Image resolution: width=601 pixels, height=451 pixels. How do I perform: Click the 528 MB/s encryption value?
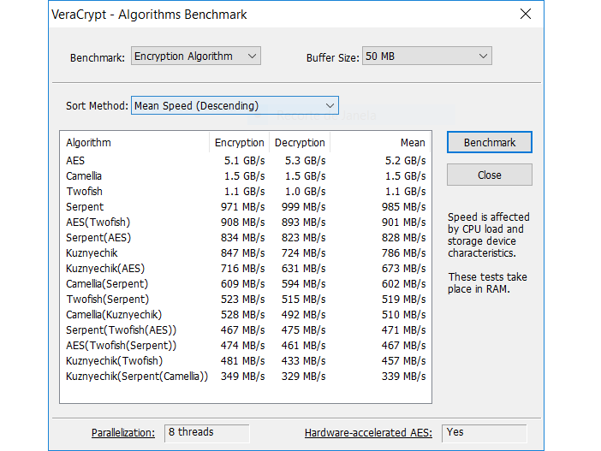[242, 315]
